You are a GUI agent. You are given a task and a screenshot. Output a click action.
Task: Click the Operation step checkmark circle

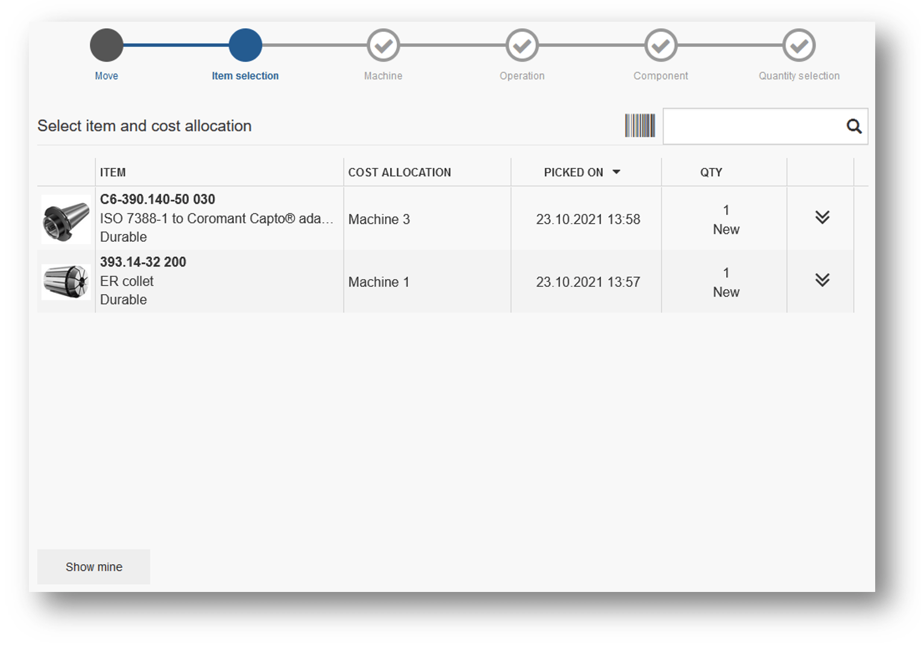pos(522,45)
